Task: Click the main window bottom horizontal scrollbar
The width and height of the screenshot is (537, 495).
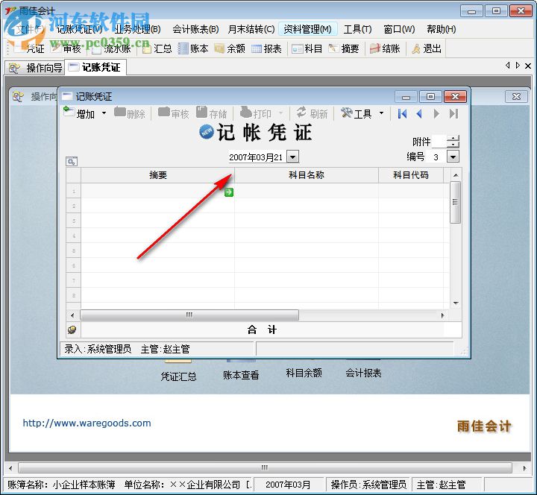Action: (265, 467)
